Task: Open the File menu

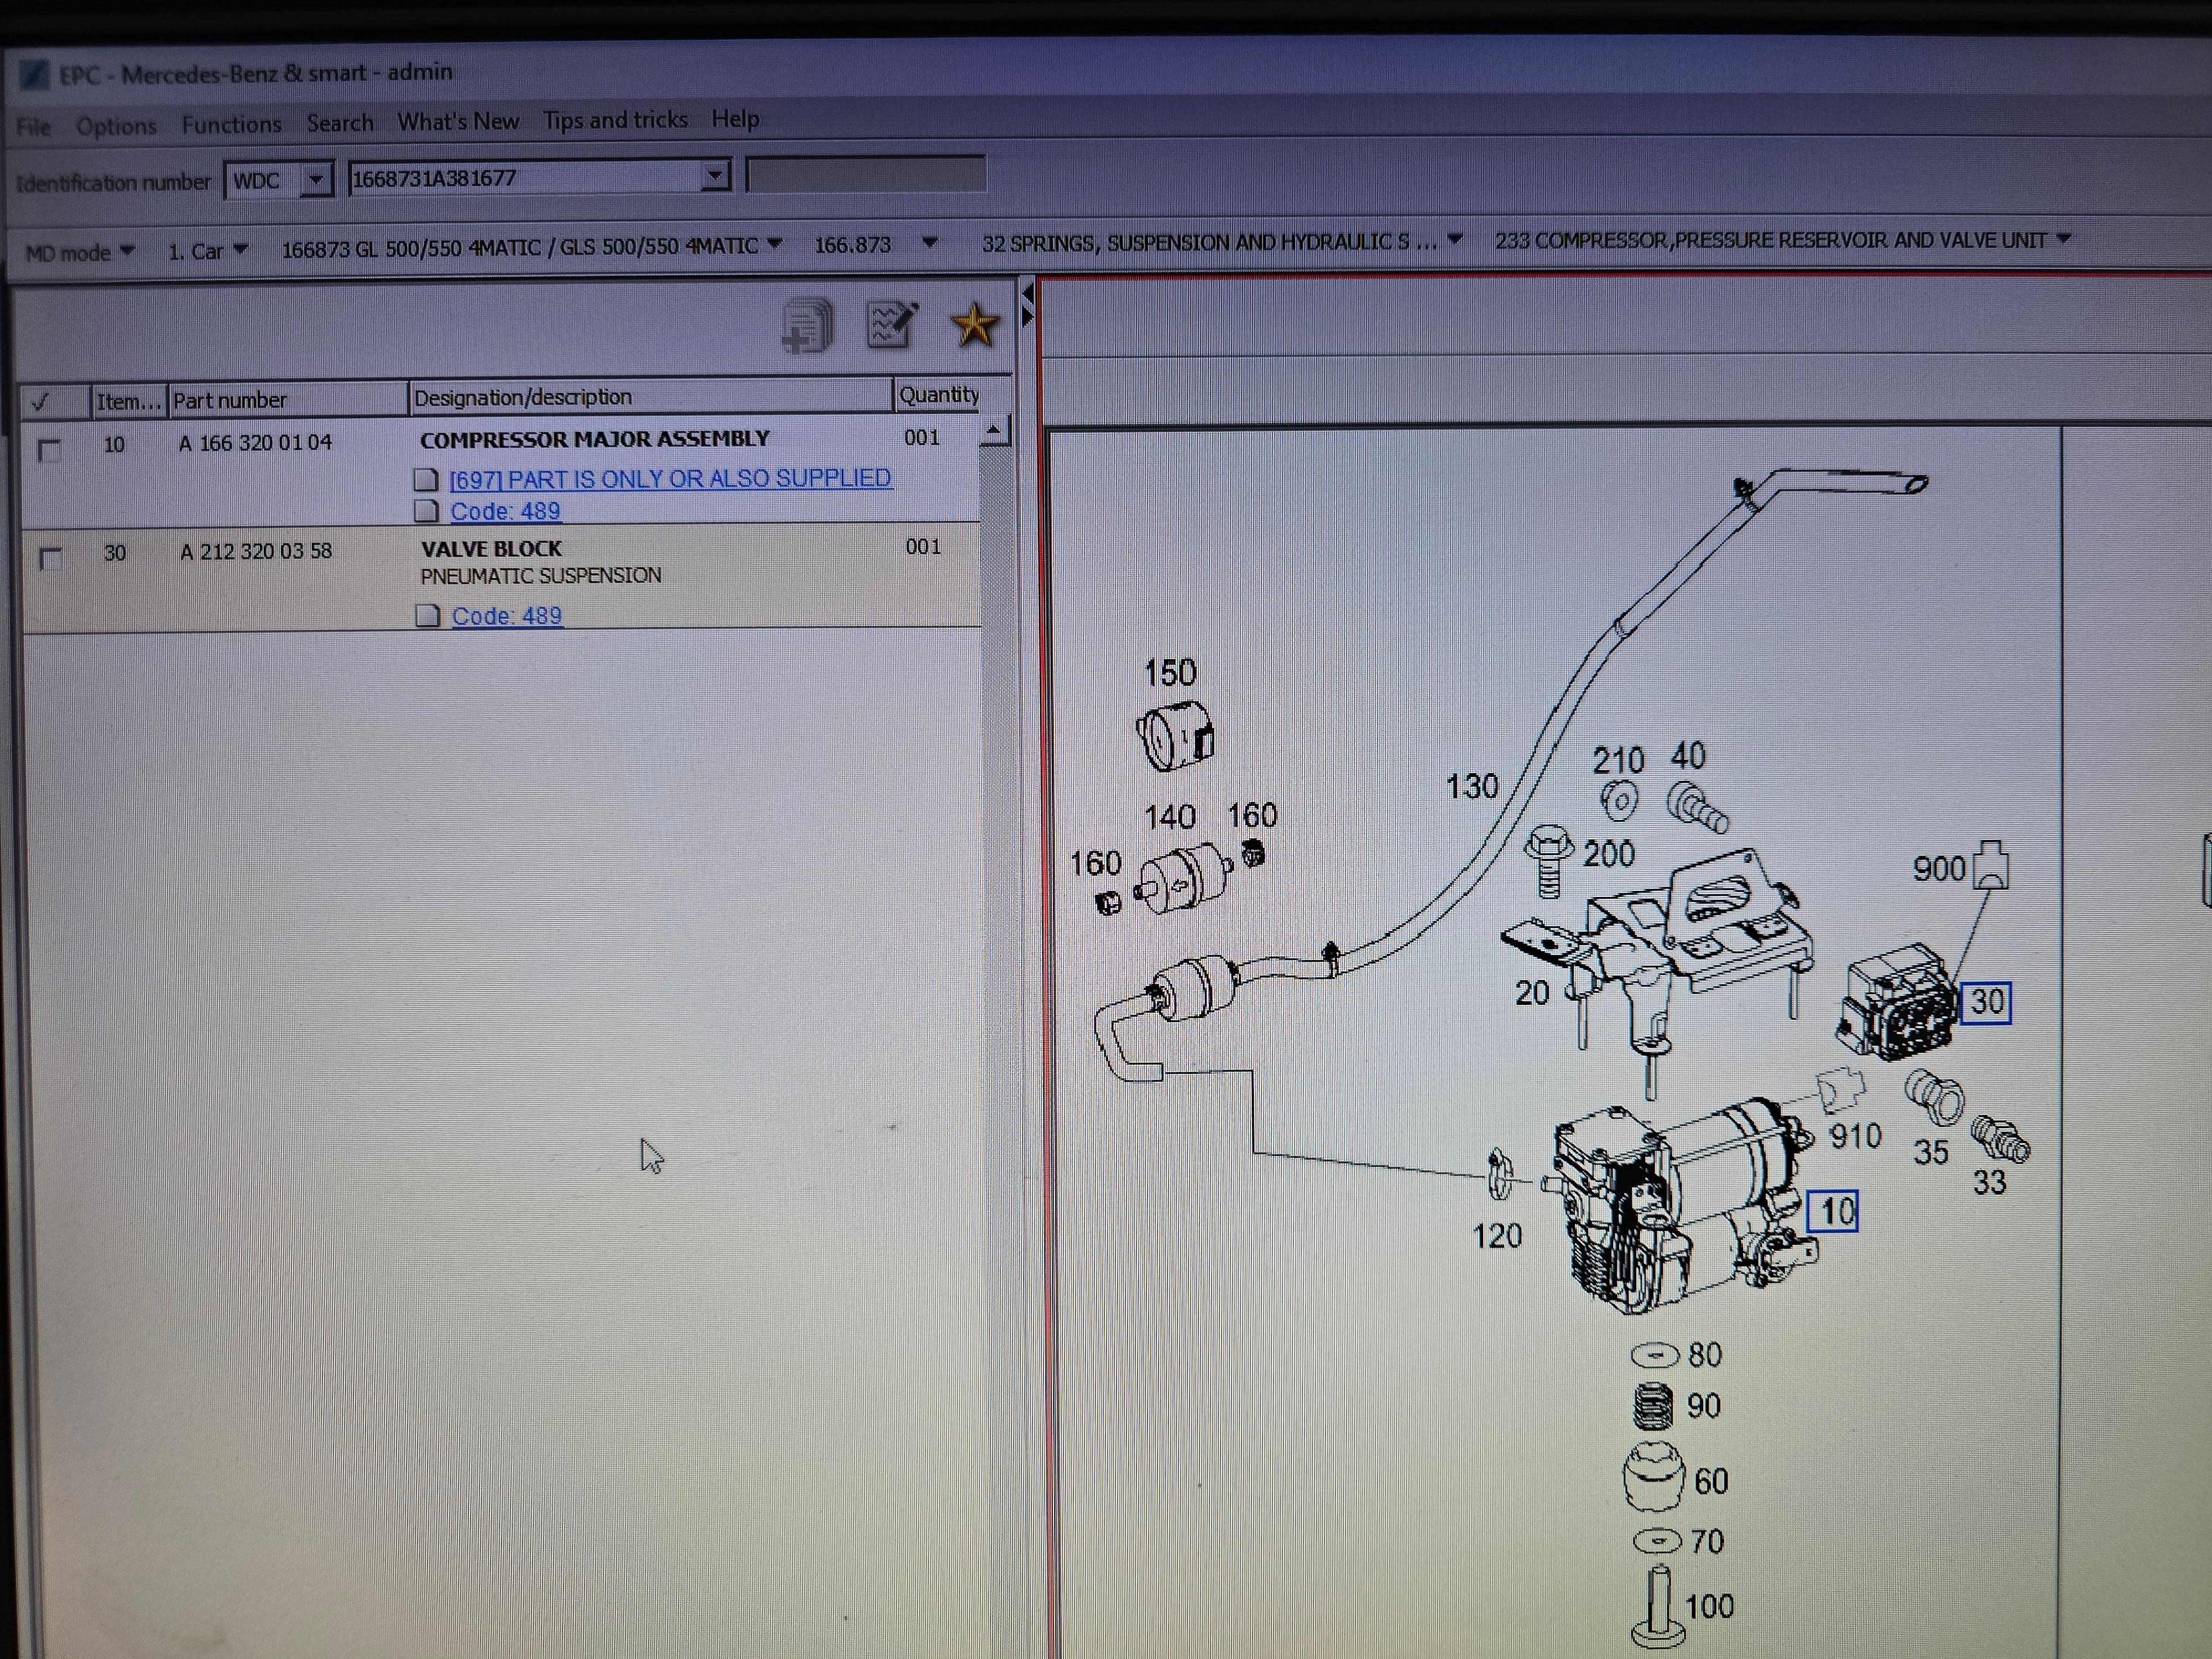Action: pos(33,127)
